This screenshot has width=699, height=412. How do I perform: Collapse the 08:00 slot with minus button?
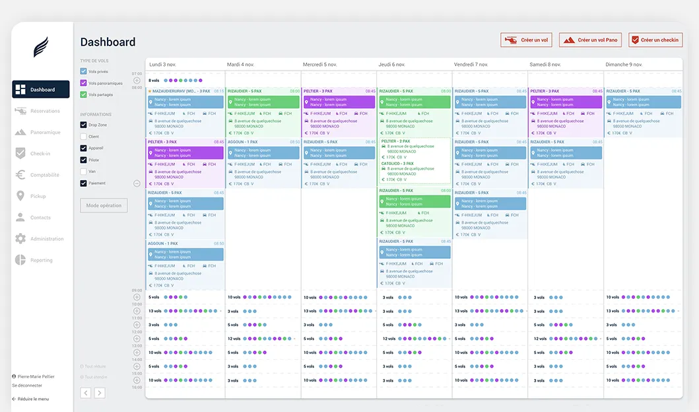coord(137,184)
